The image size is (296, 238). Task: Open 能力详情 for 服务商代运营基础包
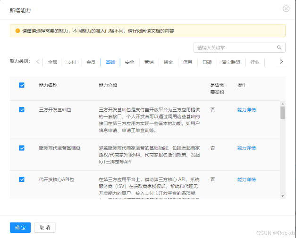246,148
